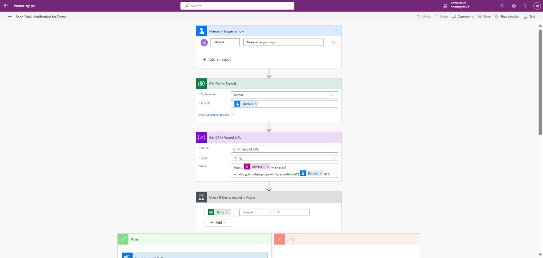Image resolution: width=543 pixels, height=258 pixels.
Task: Expand Show advanced options
Action: coord(216,115)
